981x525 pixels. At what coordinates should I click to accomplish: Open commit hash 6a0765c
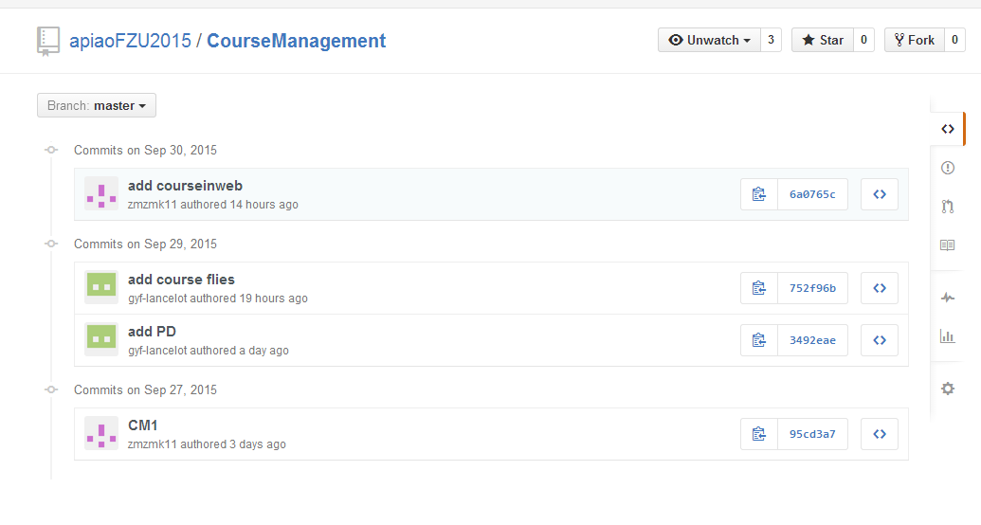pyautogui.click(x=812, y=194)
